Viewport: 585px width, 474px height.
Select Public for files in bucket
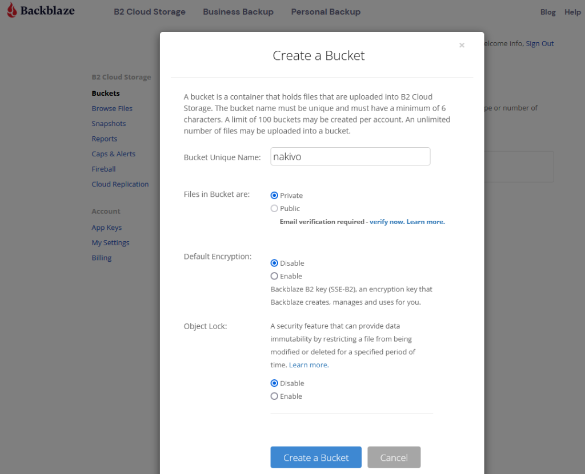click(x=274, y=208)
